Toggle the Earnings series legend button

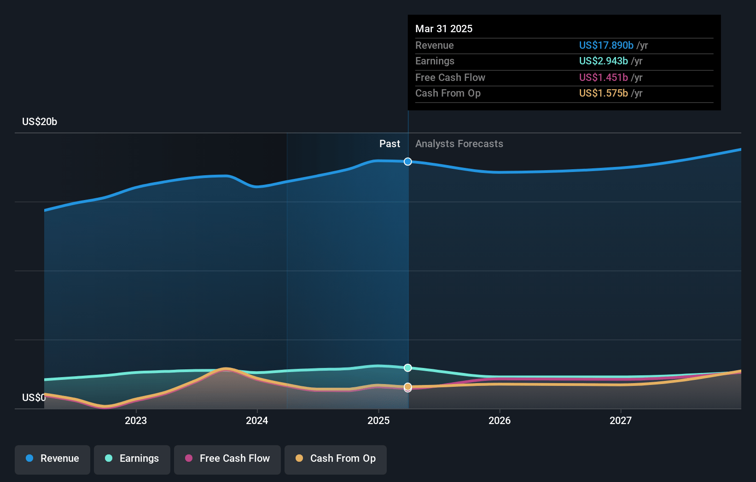pyautogui.click(x=132, y=459)
